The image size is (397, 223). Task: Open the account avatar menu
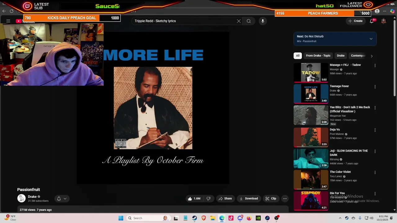[x=384, y=21]
